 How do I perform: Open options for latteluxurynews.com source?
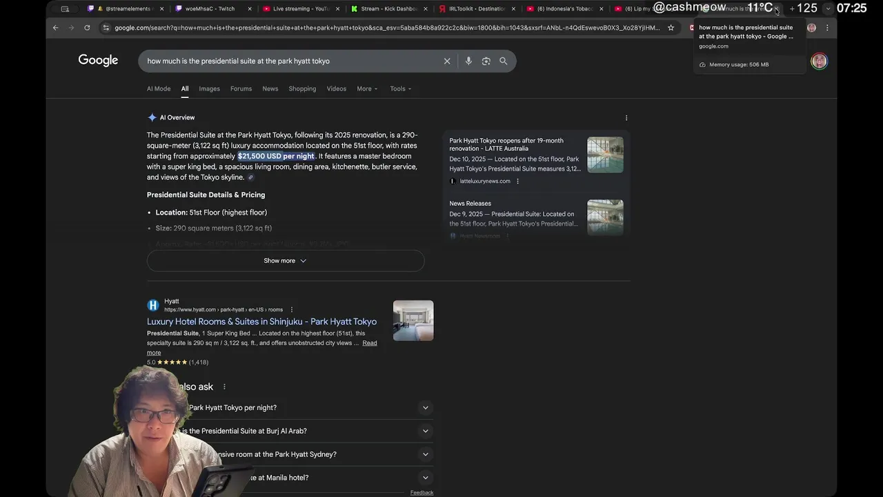(x=517, y=181)
